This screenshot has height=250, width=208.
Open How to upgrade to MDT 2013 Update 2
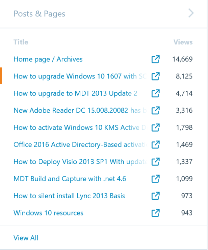click(x=75, y=93)
